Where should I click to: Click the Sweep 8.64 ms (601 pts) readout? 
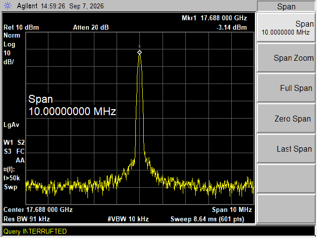point(207,219)
